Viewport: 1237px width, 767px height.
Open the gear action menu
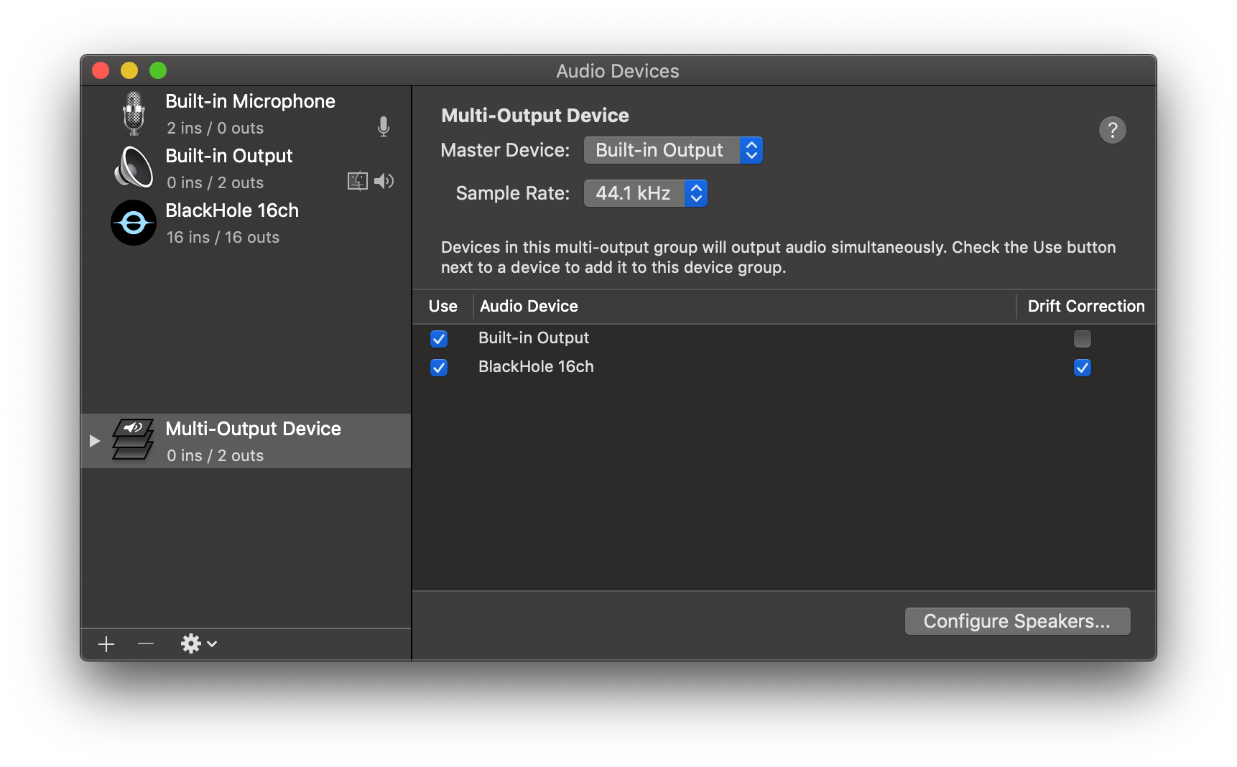(193, 643)
